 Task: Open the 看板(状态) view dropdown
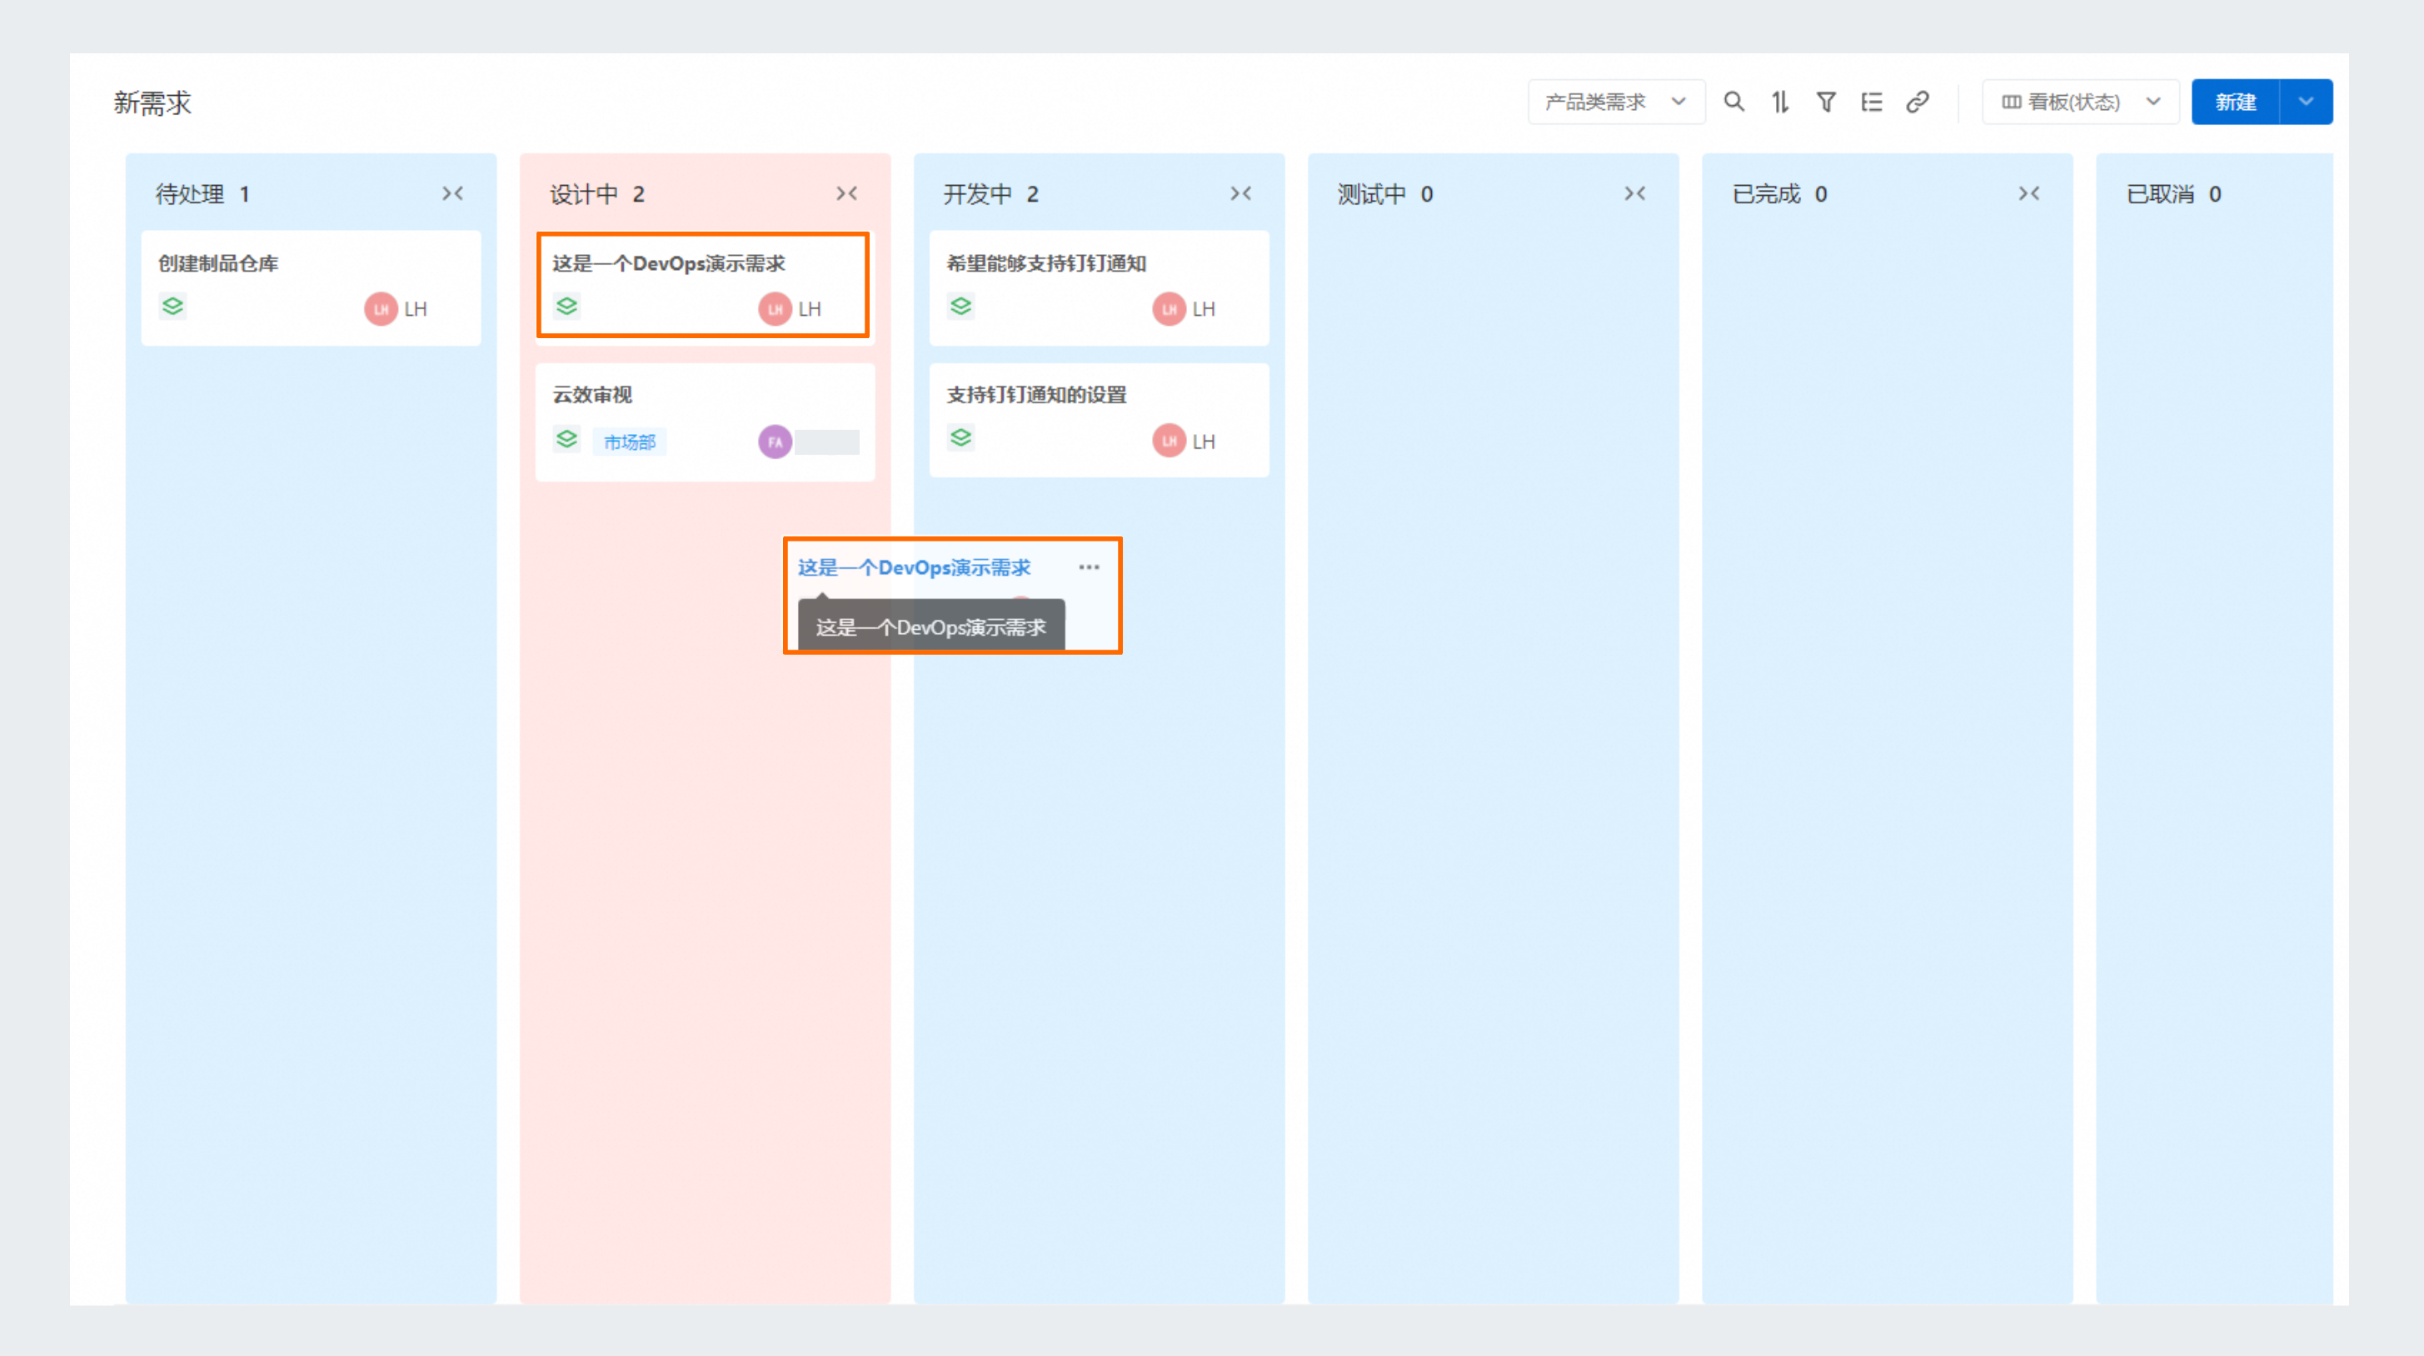tap(2080, 102)
